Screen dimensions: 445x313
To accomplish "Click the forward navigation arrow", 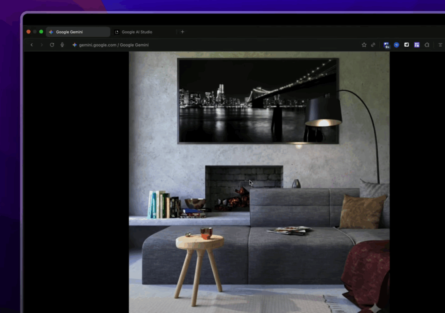I will click(x=41, y=45).
